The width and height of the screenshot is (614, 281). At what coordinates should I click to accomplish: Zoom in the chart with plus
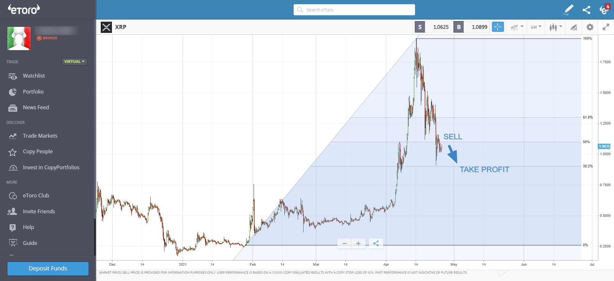358,243
